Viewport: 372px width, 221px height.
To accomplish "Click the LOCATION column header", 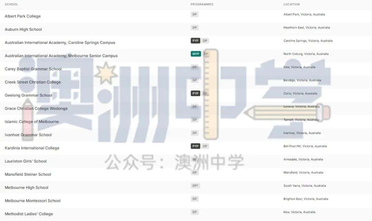I will pyautogui.click(x=291, y=4).
